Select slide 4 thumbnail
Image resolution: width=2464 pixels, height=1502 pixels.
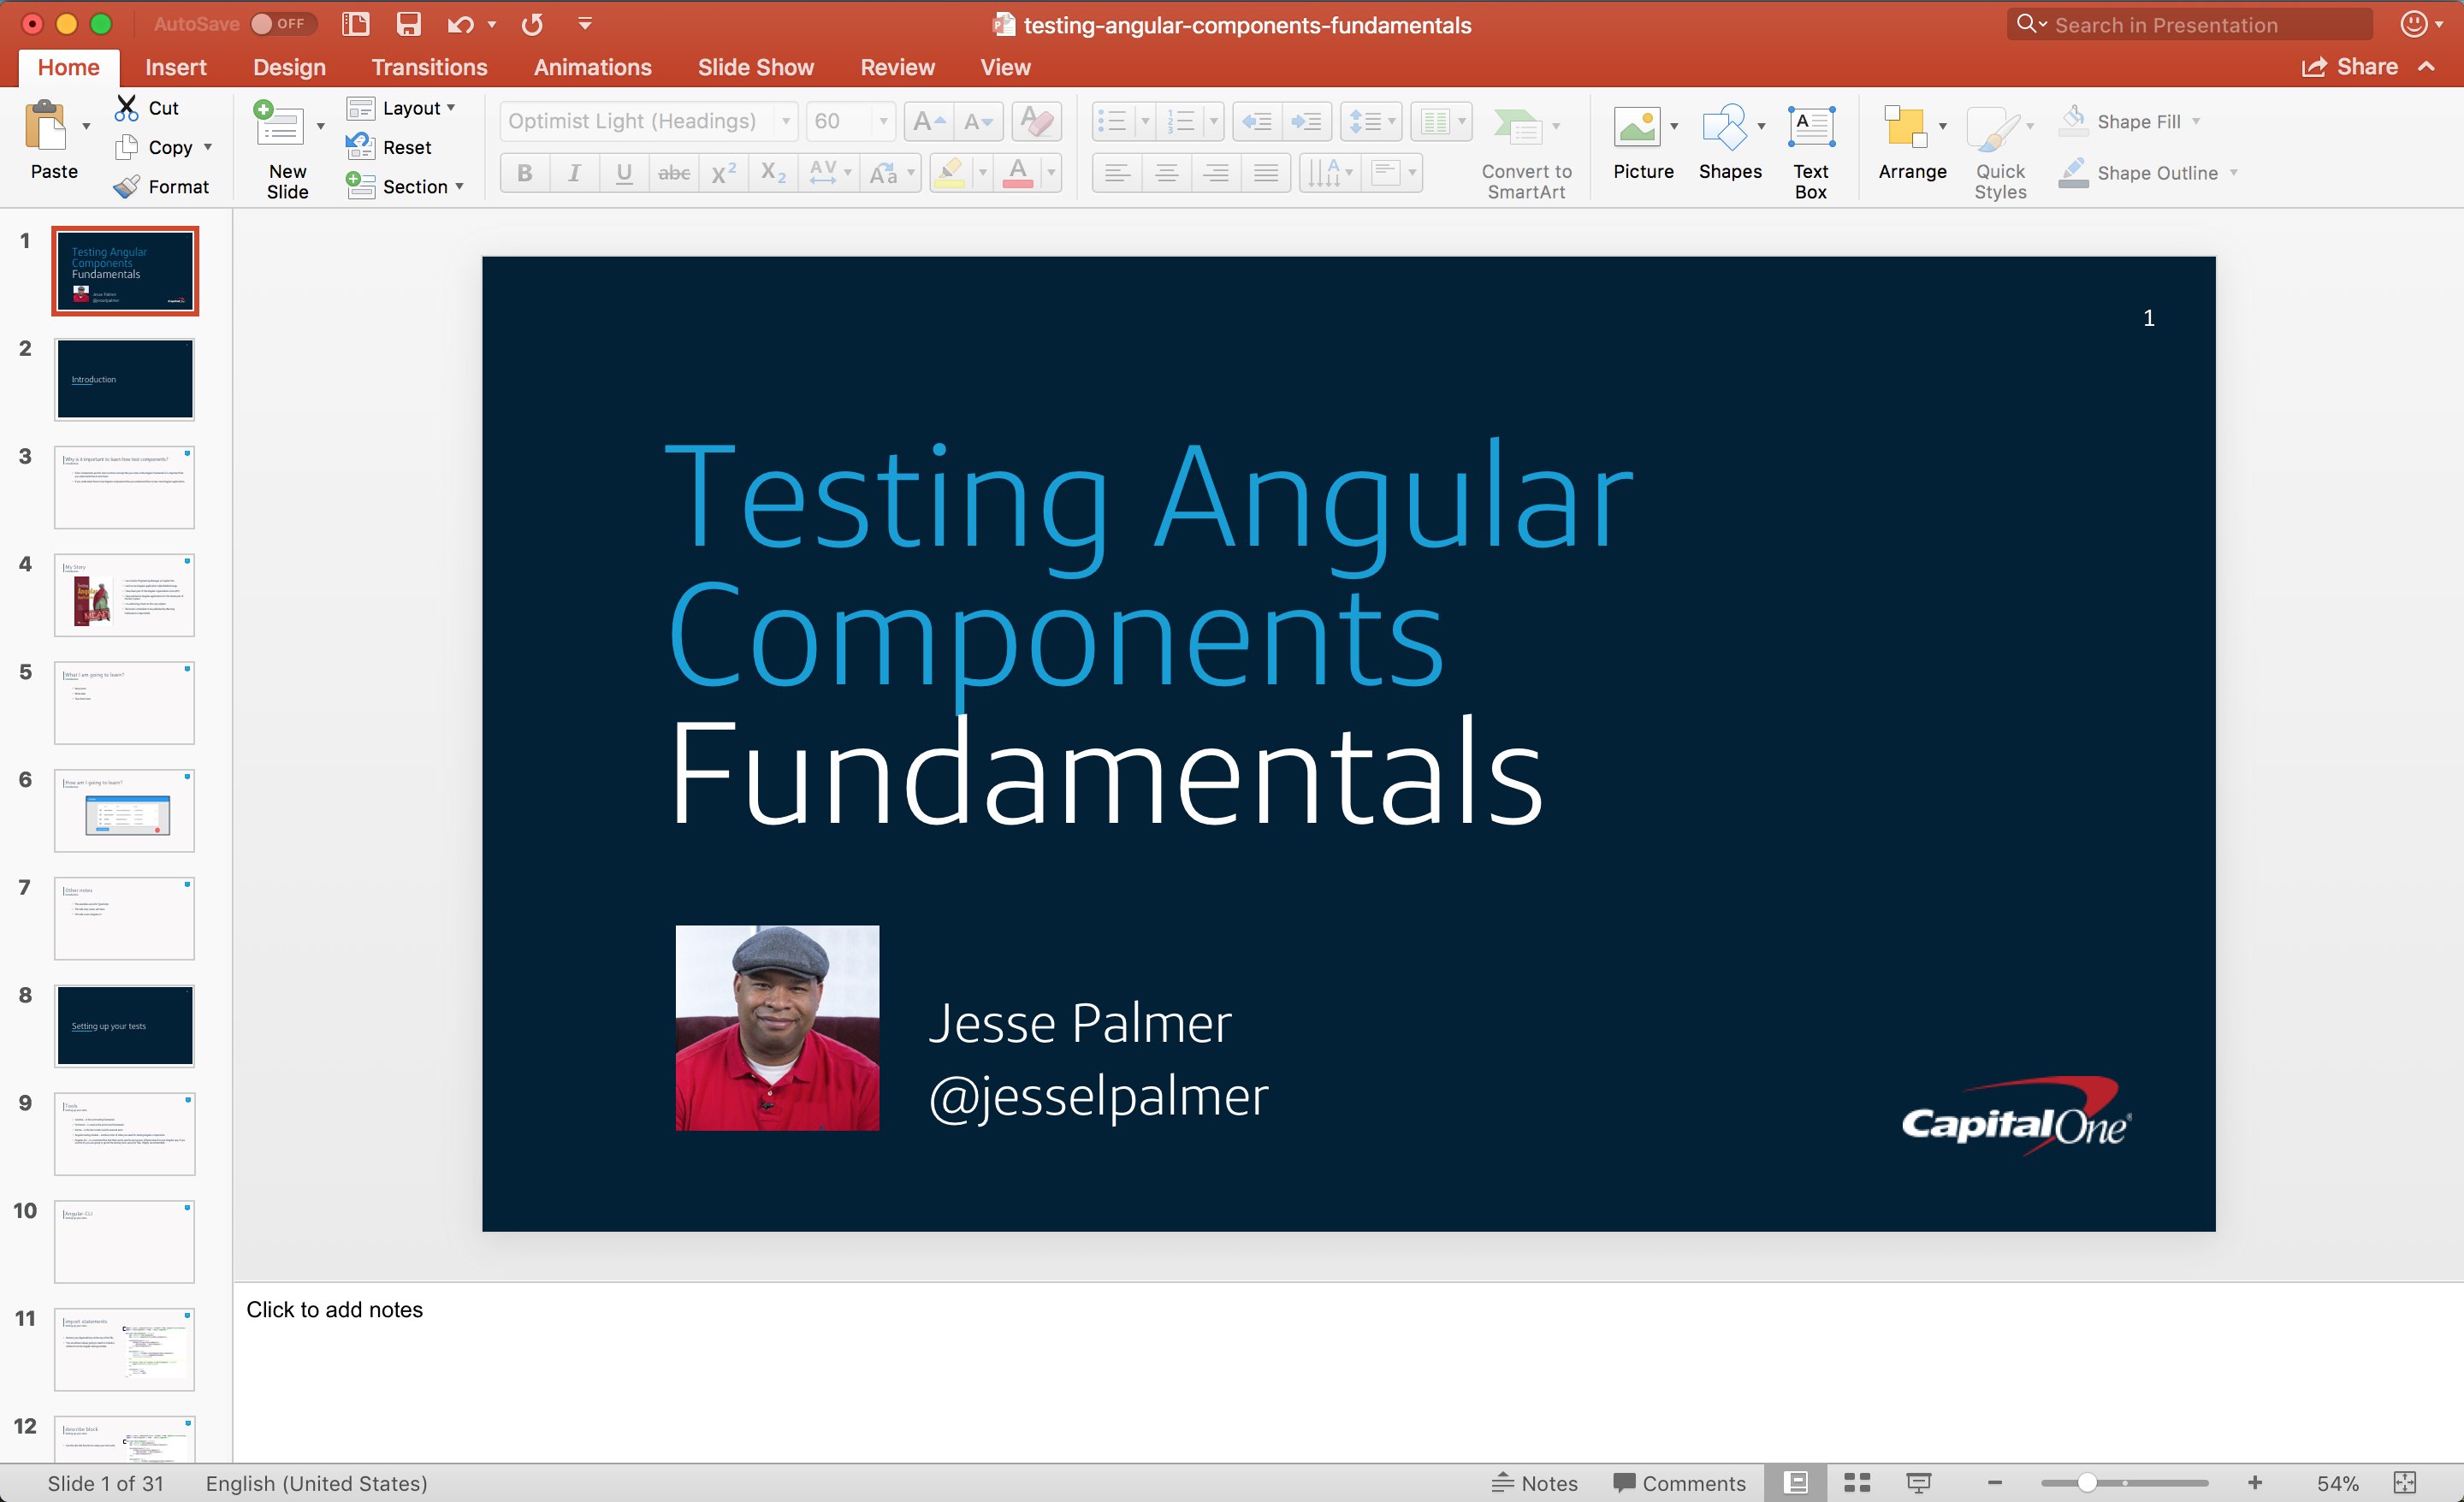124,595
